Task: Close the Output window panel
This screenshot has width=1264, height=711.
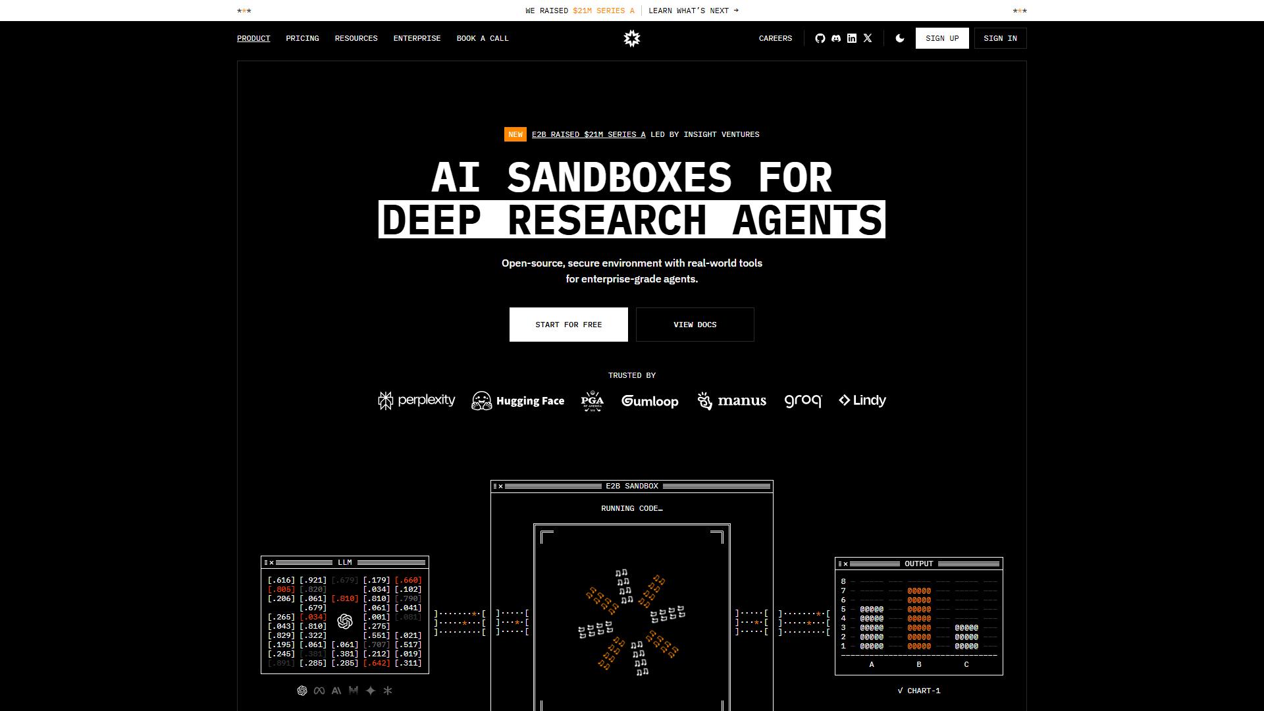Action: [x=846, y=564]
